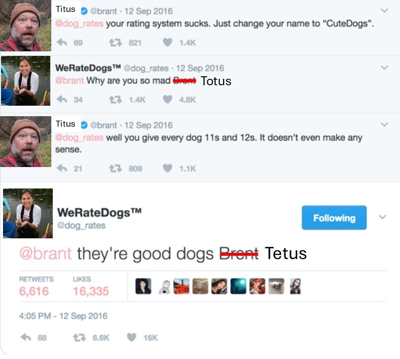This screenshot has width=400, height=359.
Task: Reply to 'Why are you so mad' tweet
Action: pyautogui.click(x=62, y=99)
